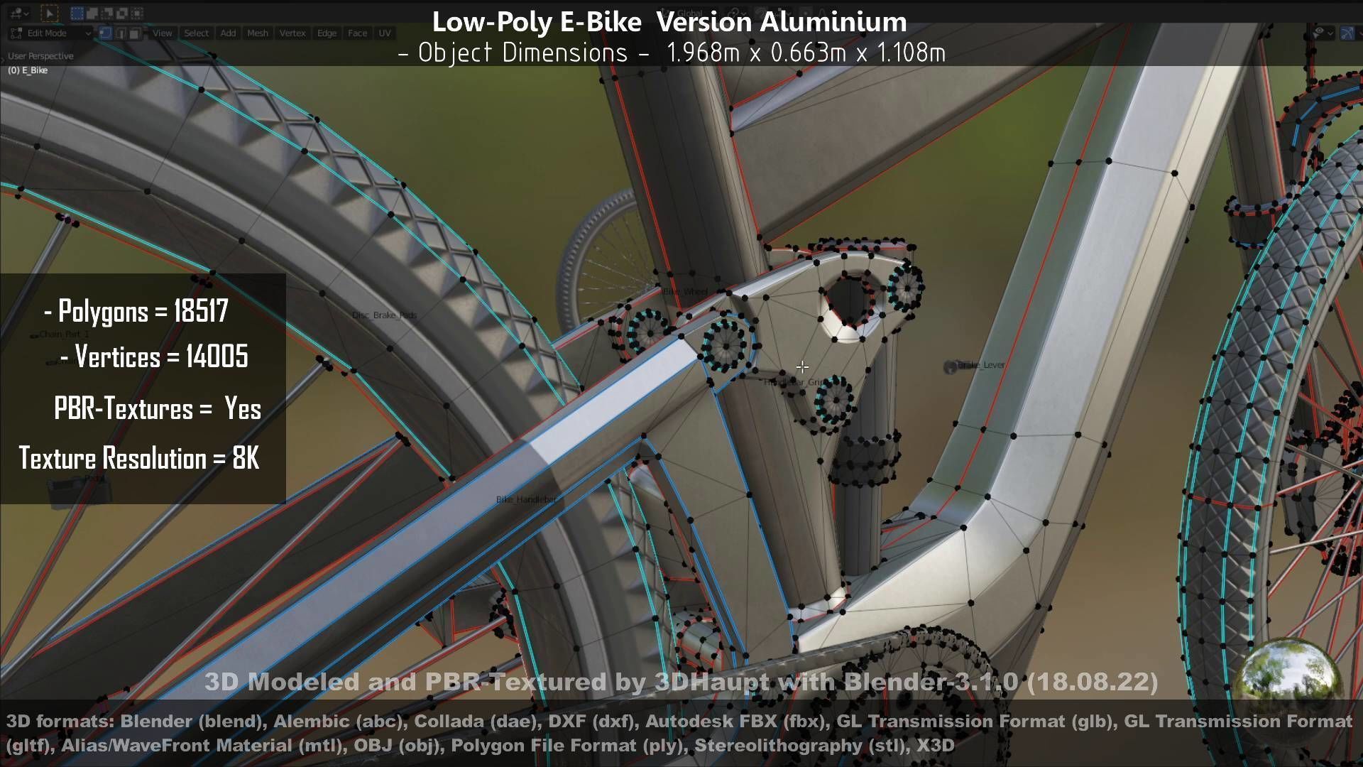Click the 'User Perspective' viewport label
1363x767 pixels.
[40, 56]
